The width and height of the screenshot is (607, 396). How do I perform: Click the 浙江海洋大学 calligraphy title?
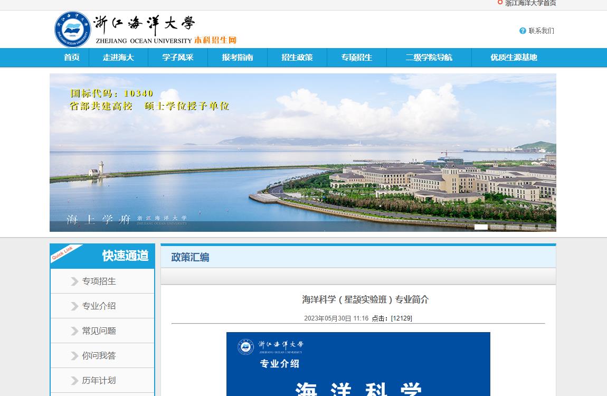click(x=144, y=24)
